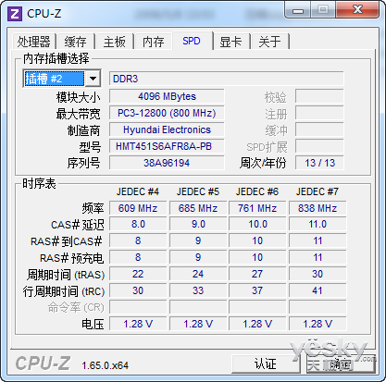The width and height of the screenshot is (386, 382).
Task: Click the Hyundai Electronics manufacturer value
Action: [x=167, y=129]
